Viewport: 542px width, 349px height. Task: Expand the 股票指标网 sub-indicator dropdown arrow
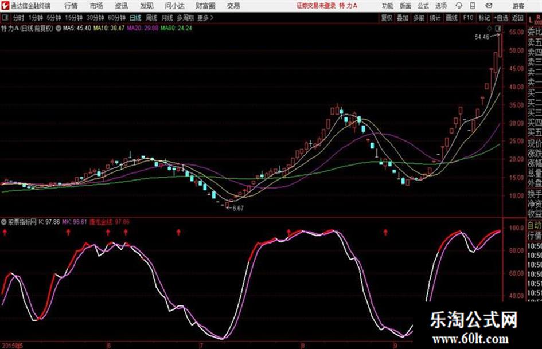[4, 222]
